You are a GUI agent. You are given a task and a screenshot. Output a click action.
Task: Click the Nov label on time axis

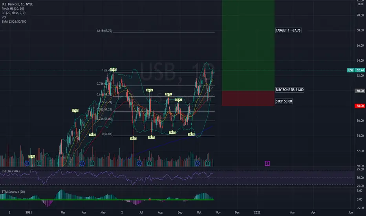(x=218, y=212)
